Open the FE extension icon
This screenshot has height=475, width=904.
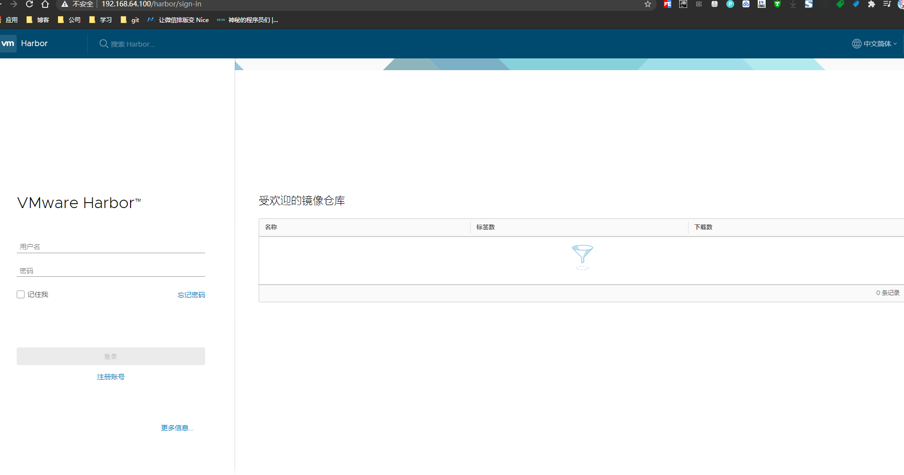click(667, 4)
